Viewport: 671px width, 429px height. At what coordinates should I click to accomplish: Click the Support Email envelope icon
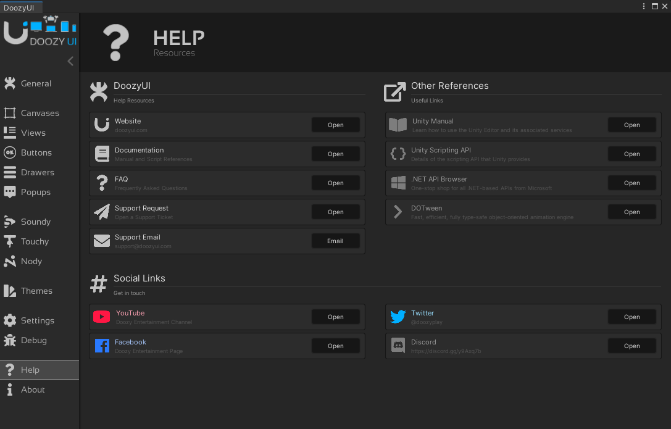coord(101,240)
